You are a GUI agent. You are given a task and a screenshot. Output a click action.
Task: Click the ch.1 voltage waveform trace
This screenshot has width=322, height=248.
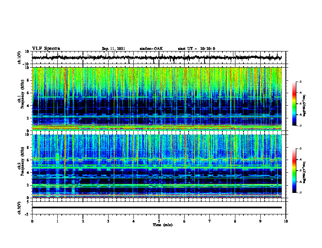tap(157, 58)
